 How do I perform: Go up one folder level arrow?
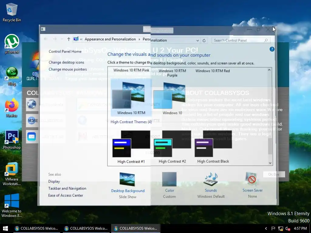point(69,39)
